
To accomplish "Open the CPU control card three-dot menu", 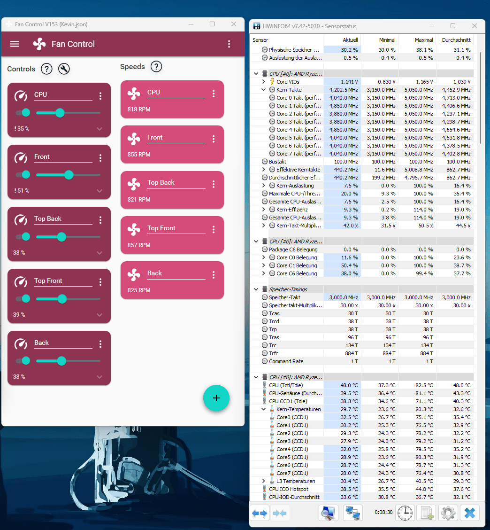I will click(x=100, y=96).
